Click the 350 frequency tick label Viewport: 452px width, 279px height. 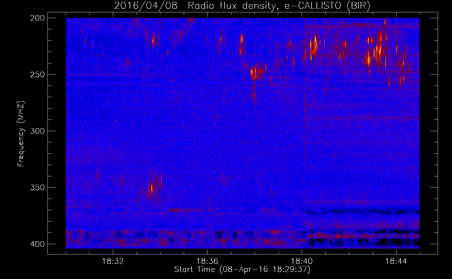[37, 187]
